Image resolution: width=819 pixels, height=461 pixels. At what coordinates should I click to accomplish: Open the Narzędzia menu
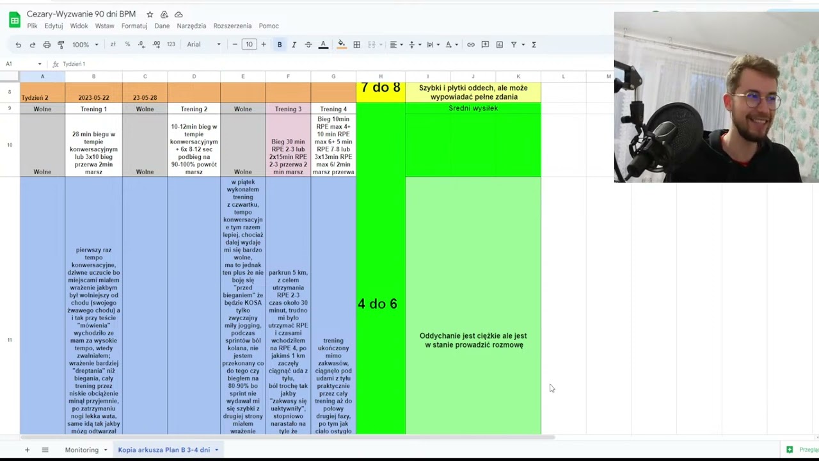pos(191,26)
